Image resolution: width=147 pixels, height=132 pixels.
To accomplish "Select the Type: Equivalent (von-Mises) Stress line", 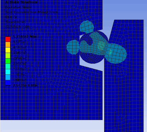I will [x=32, y=12].
